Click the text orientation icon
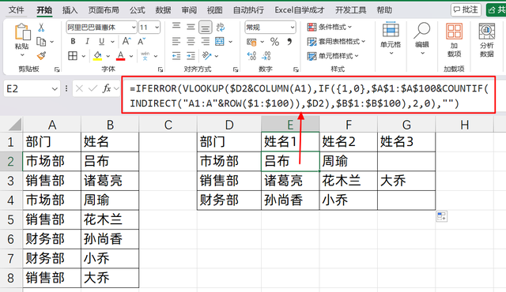 [206, 56]
